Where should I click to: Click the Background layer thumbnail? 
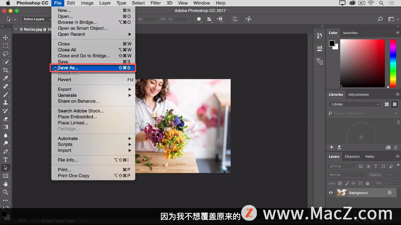(342, 192)
